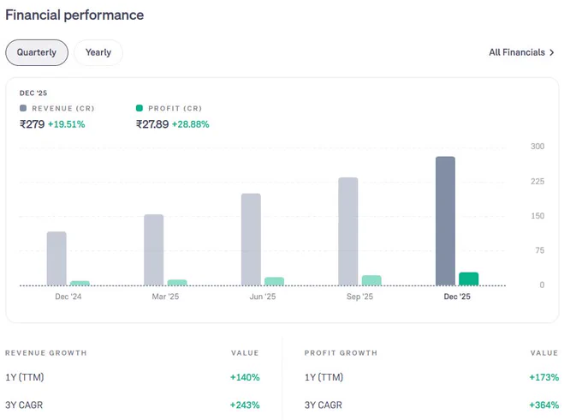Select the Mar '25 revenue bar
The image size is (582, 420).
(x=154, y=250)
